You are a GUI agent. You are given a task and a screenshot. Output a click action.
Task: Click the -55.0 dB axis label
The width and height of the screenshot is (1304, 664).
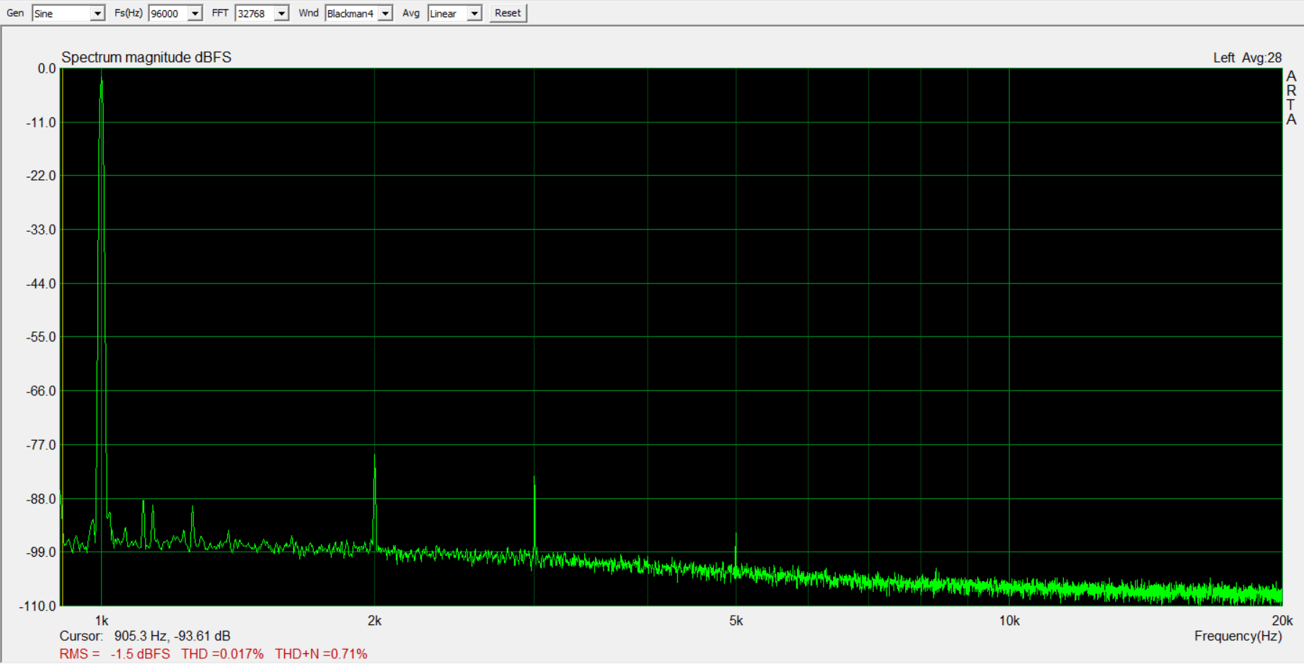pyautogui.click(x=41, y=337)
